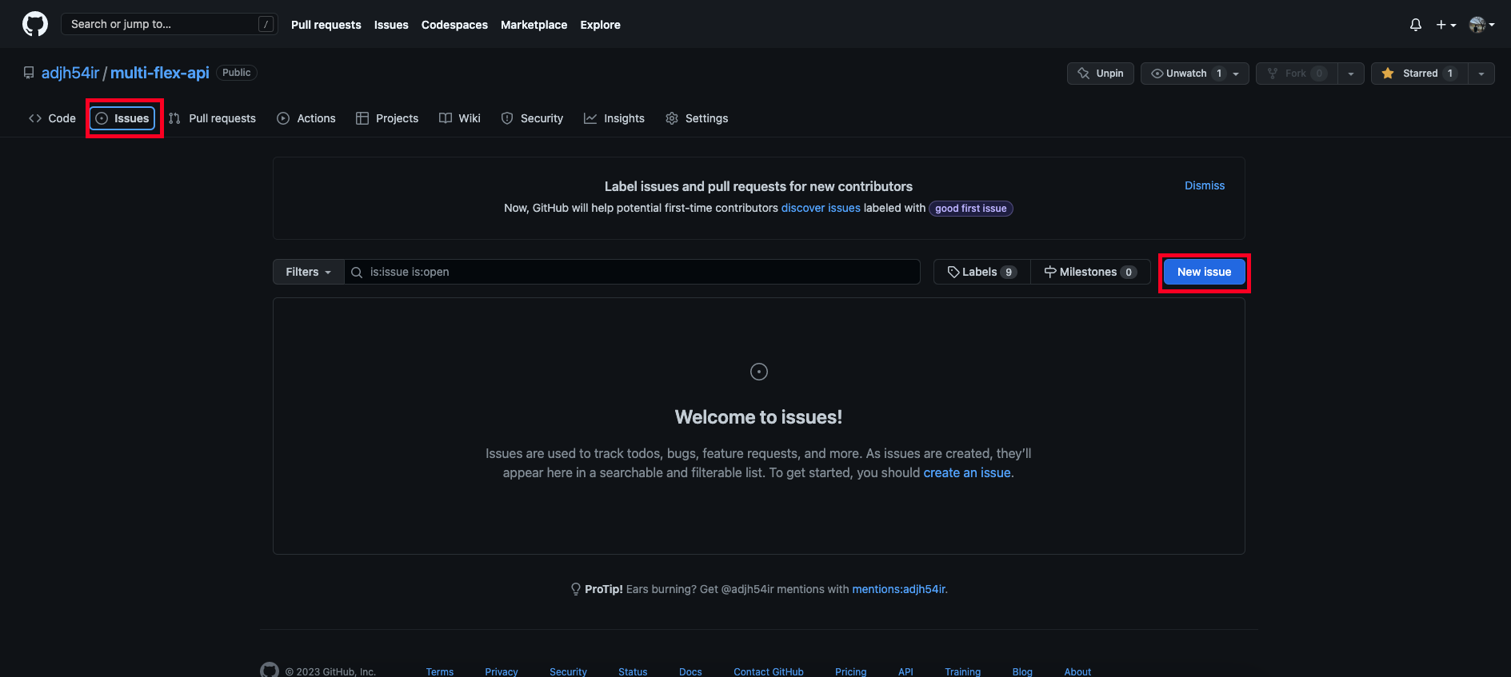Open the footer Security link
The image size is (1511, 677).
point(568,671)
